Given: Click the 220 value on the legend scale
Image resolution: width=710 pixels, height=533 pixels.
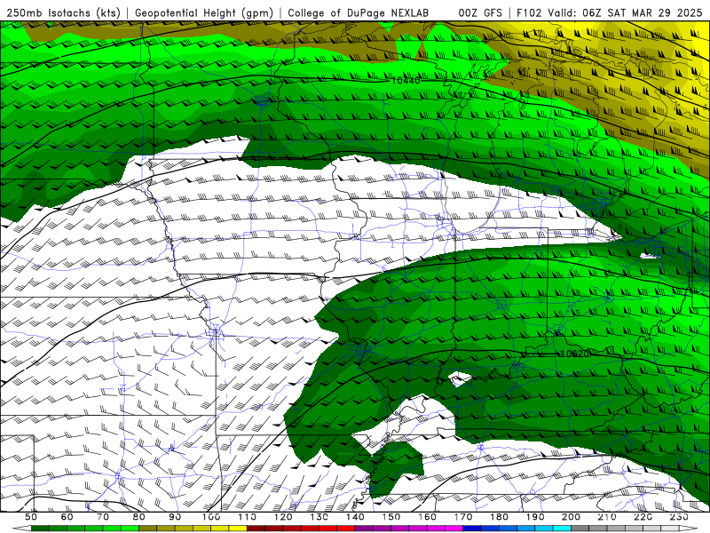Looking at the screenshot, I should (x=643, y=517).
